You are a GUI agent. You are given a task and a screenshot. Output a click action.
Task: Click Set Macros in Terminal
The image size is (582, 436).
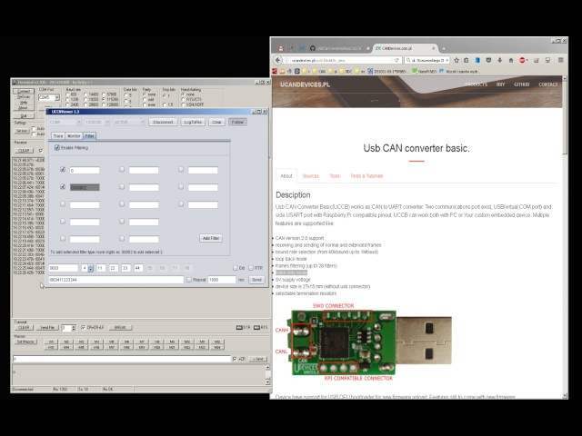(x=25, y=342)
